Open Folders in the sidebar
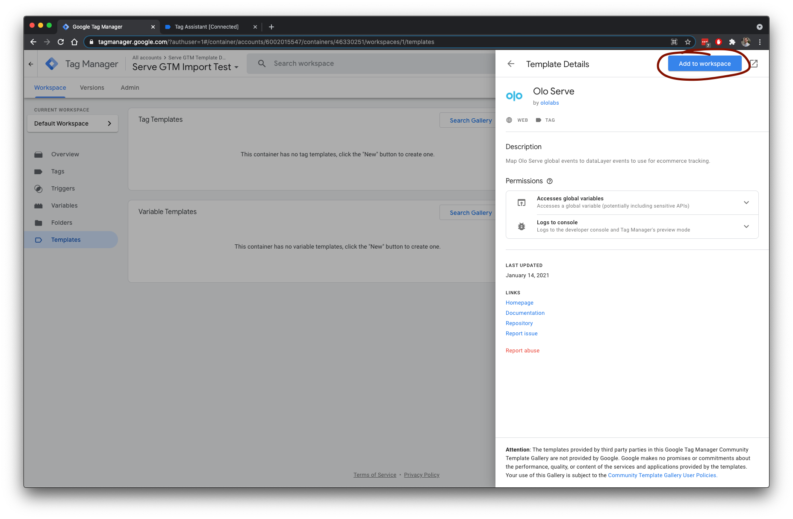The width and height of the screenshot is (793, 519). tap(72, 223)
